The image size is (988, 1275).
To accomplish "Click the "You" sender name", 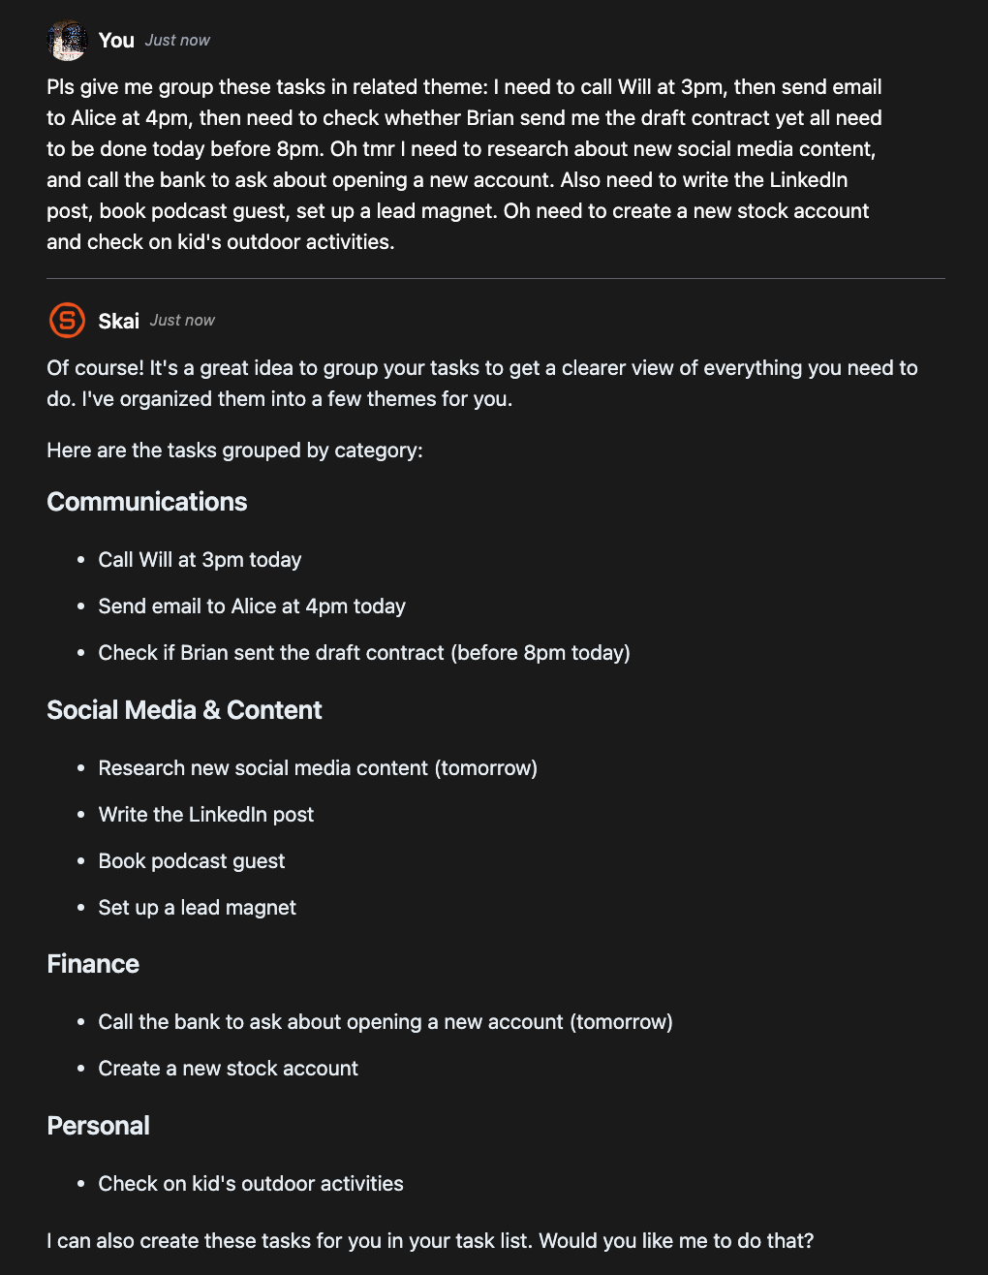I will pos(116,41).
